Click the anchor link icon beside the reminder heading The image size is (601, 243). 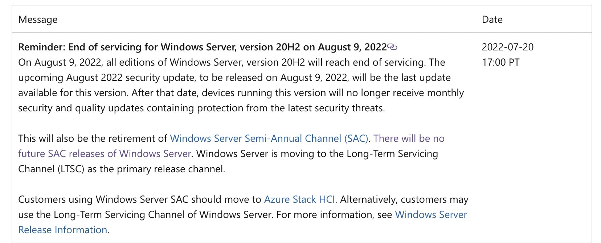coord(392,47)
